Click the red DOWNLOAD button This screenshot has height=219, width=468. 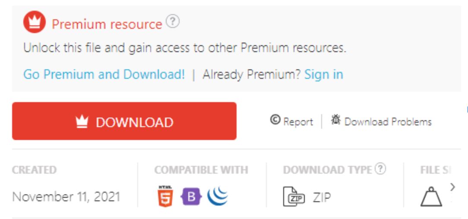[124, 121]
